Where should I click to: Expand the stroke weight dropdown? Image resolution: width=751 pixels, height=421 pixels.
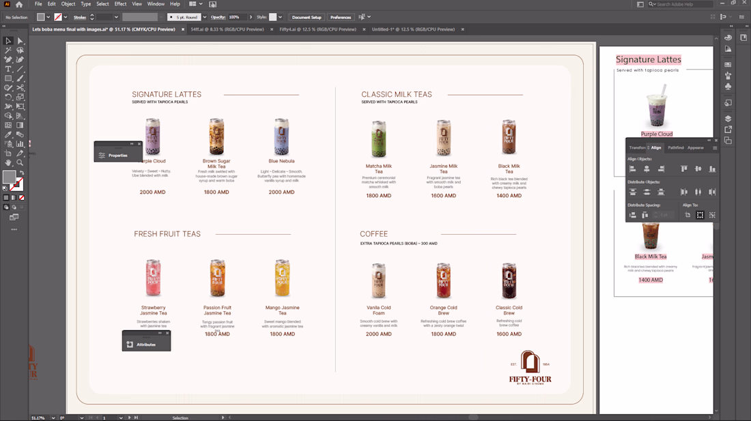[x=116, y=17]
